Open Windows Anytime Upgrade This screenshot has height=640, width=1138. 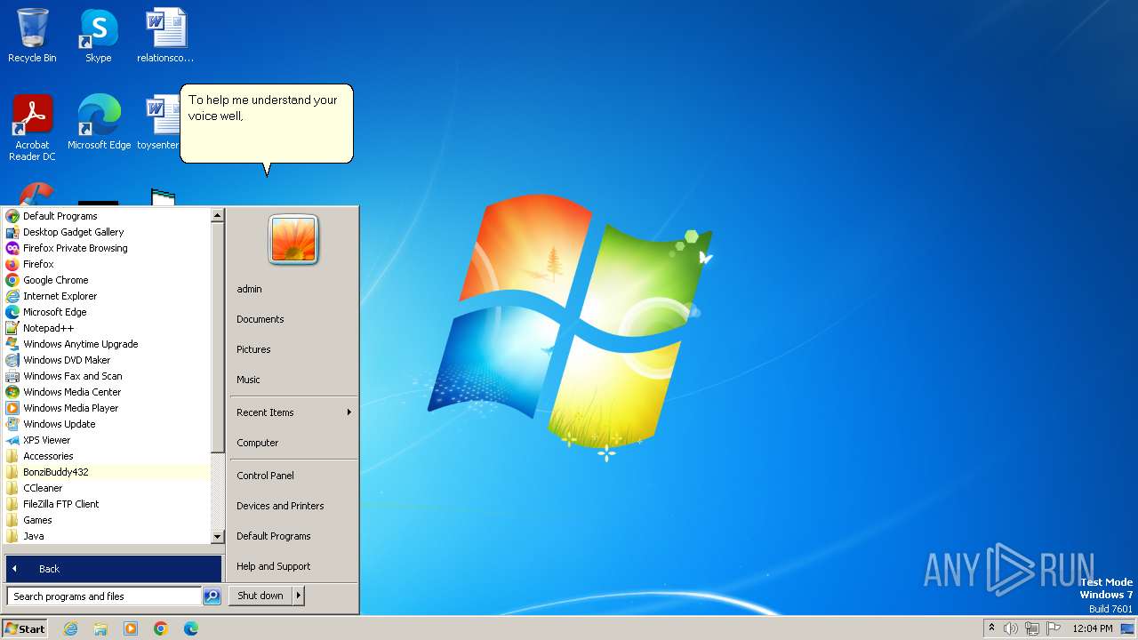[x=108, y=344]
